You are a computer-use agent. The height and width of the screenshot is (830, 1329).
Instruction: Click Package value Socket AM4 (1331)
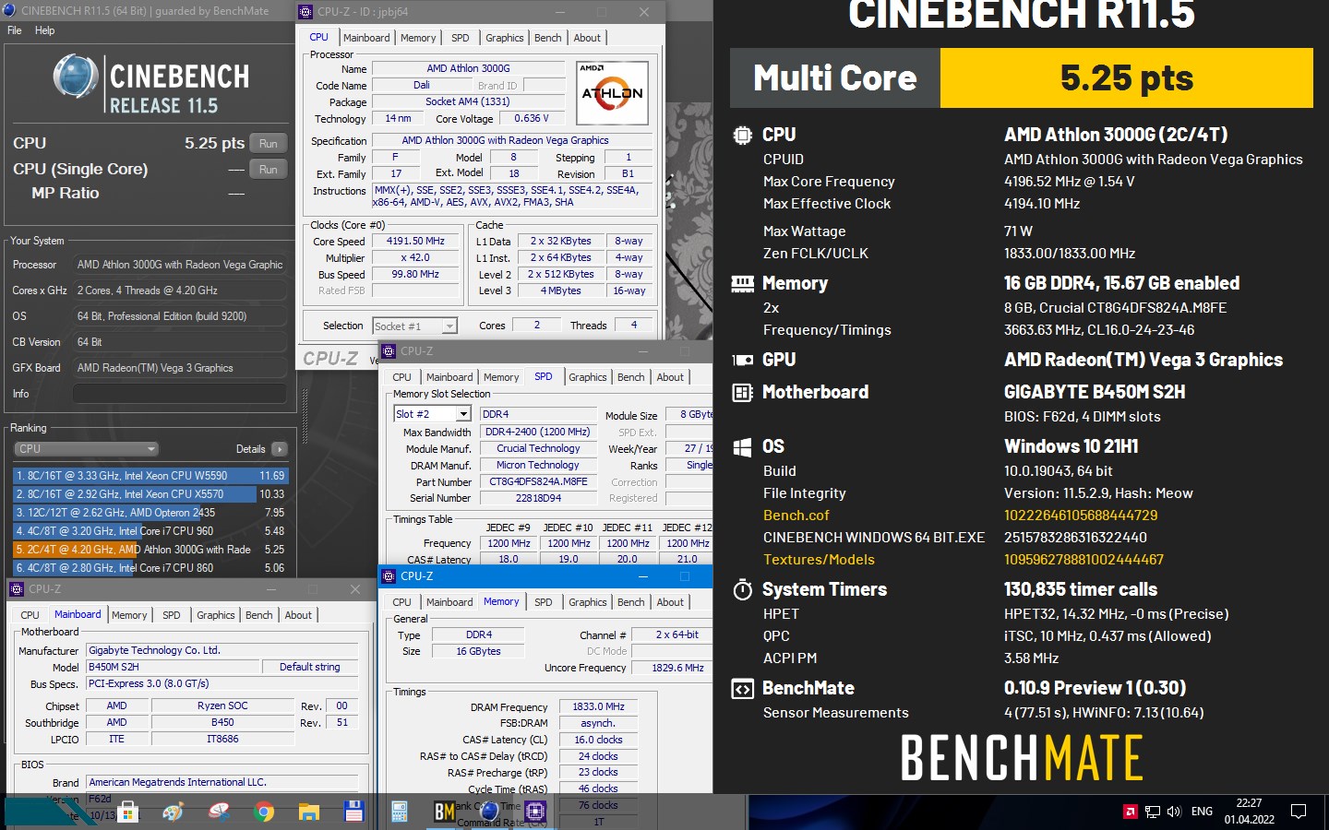[468, 101]
